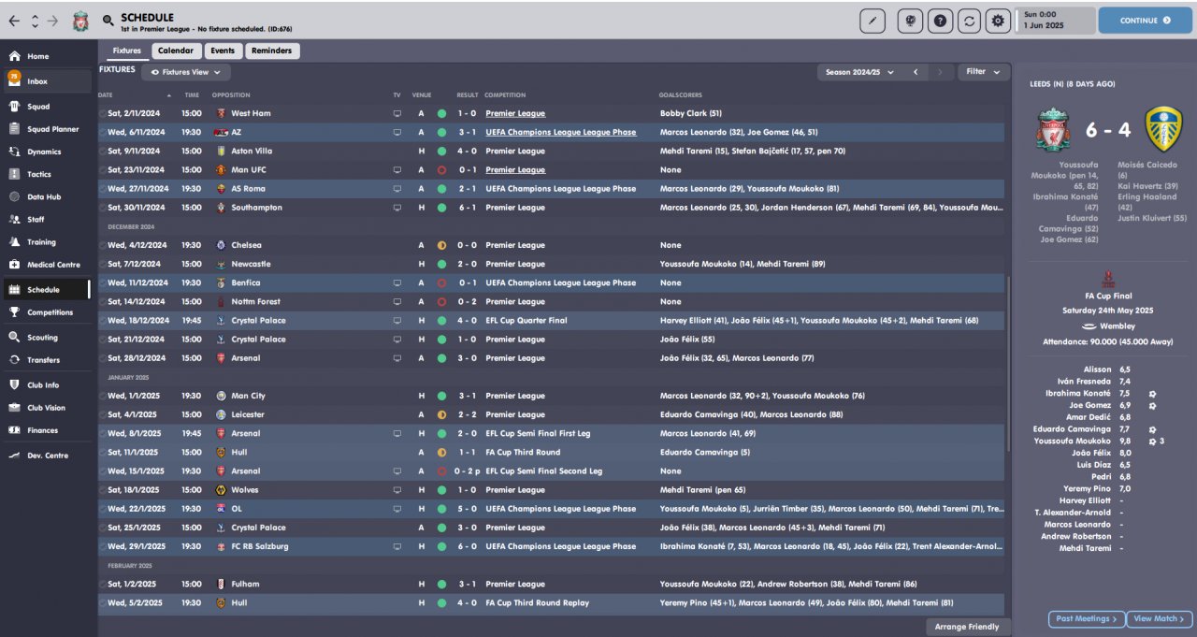The height and width of the screenshot is (637, 1197).
Task: Sort by the Competition column header
Action: 505,95
